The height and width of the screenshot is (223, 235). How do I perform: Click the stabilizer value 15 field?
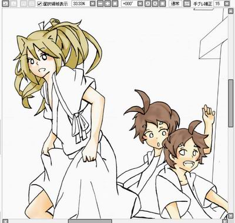pyautogui.click(x=219, y=4)
